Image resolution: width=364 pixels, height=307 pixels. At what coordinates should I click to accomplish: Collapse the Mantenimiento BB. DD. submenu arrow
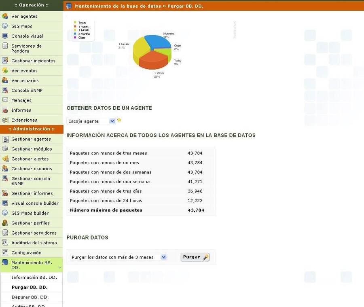[x=60, y=268]
